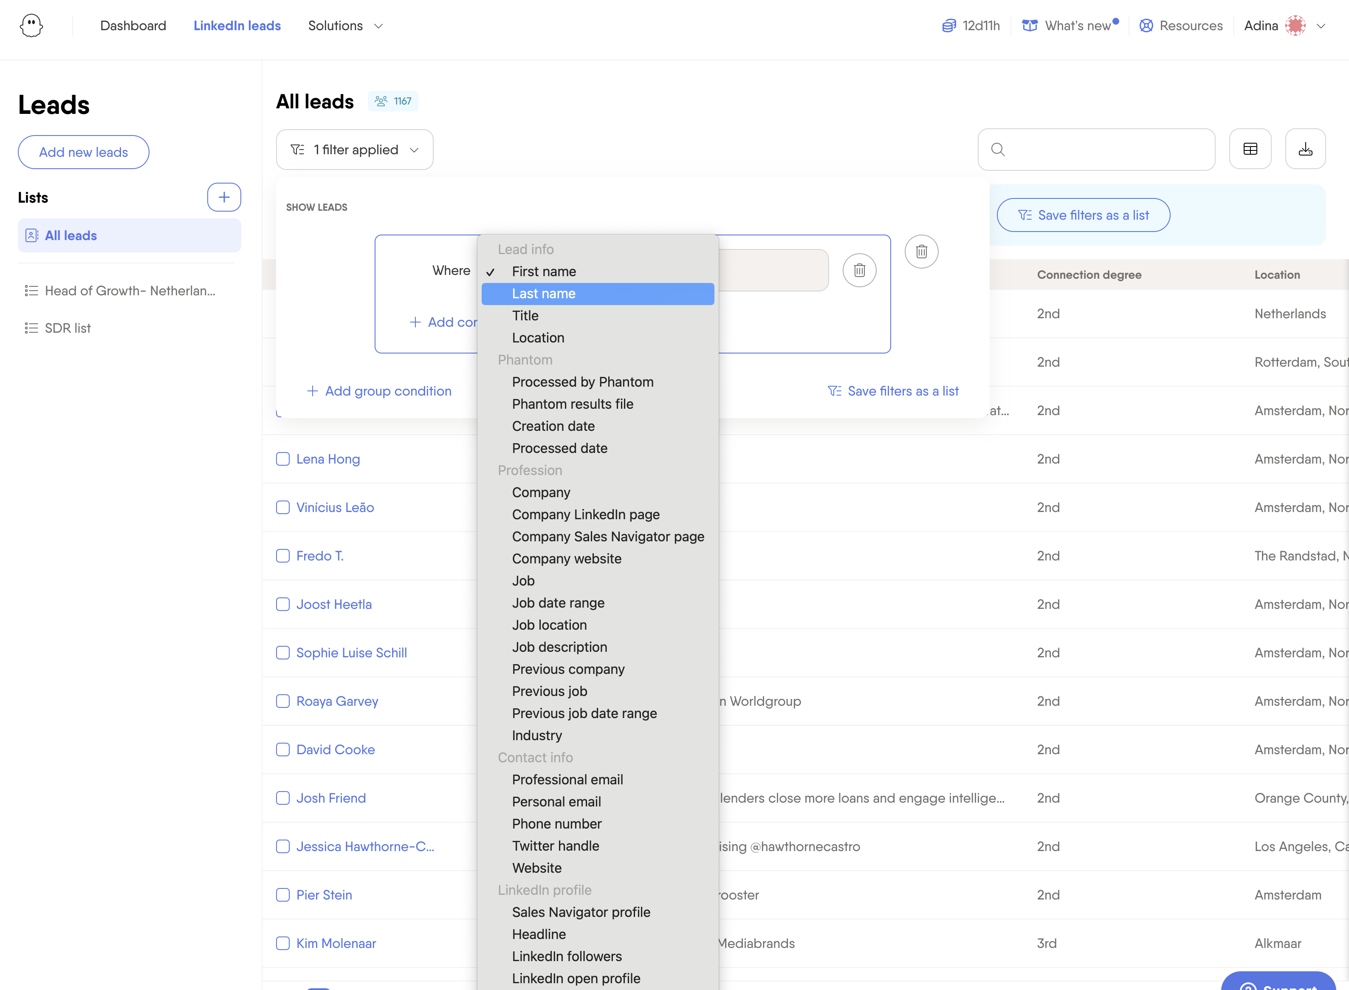The width and height of the screenshot is (1349, 990).
Task: Open Resources help icon
Action: coord(1146,26)
